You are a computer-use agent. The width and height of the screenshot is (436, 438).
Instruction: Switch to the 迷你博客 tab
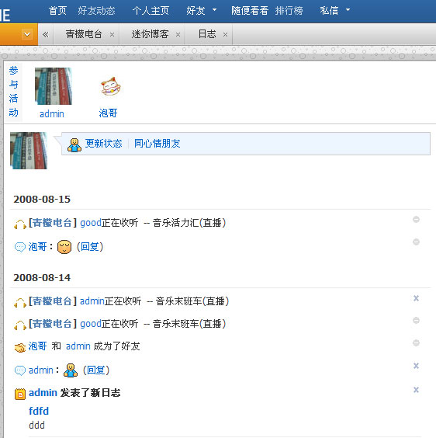(150, 34)
